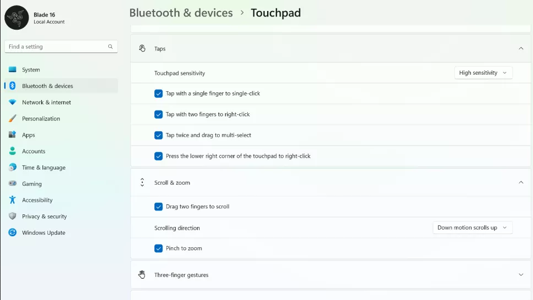Click the Touchpad page title
Viewport: 533px width, 300px height.
pyautogui.click(x=276, y=13)
